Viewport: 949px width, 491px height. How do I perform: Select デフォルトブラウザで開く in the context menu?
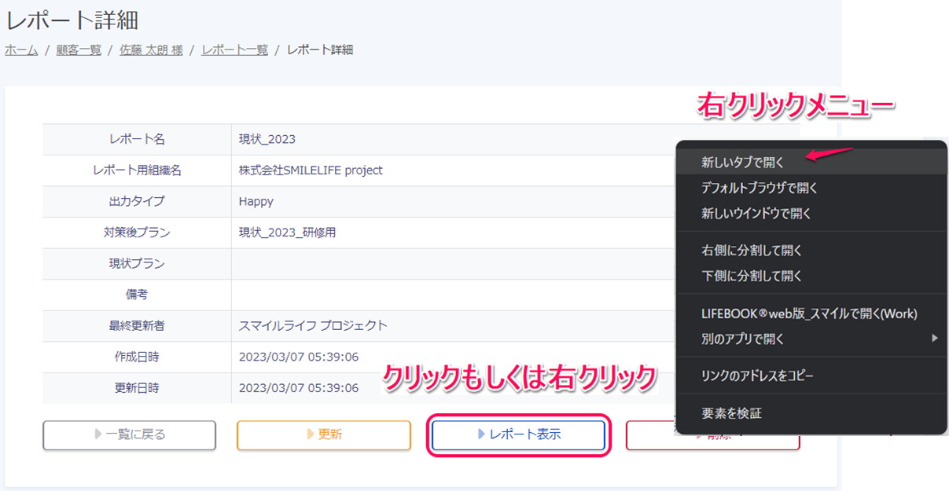(760, 188)
